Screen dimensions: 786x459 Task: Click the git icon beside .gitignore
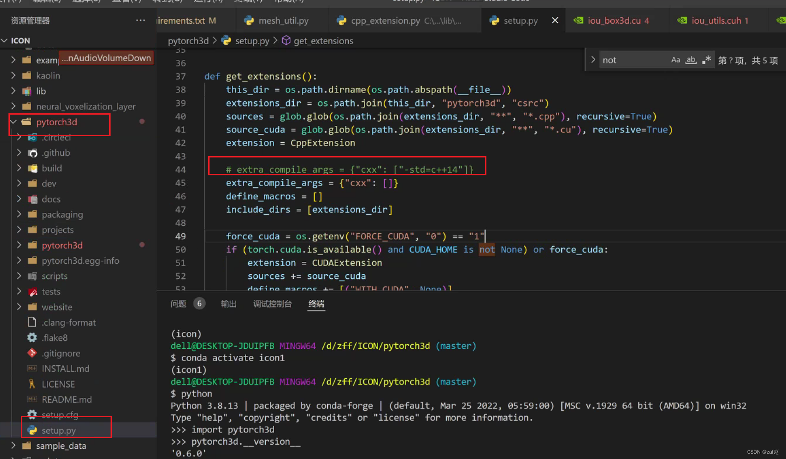click(32, 353)
